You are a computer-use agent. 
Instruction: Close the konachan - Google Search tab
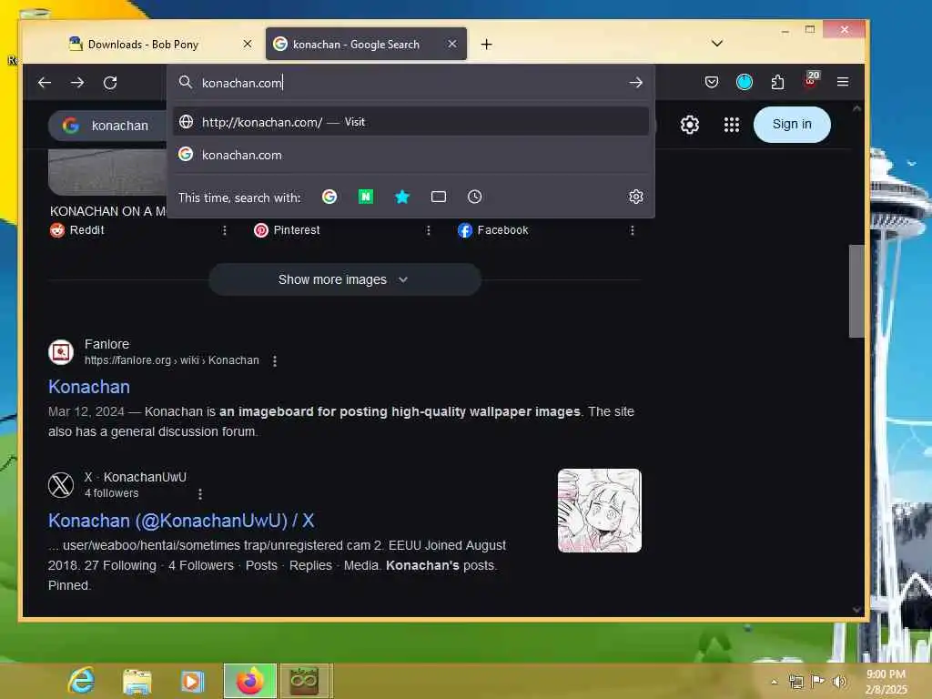[x=451, y=44]
